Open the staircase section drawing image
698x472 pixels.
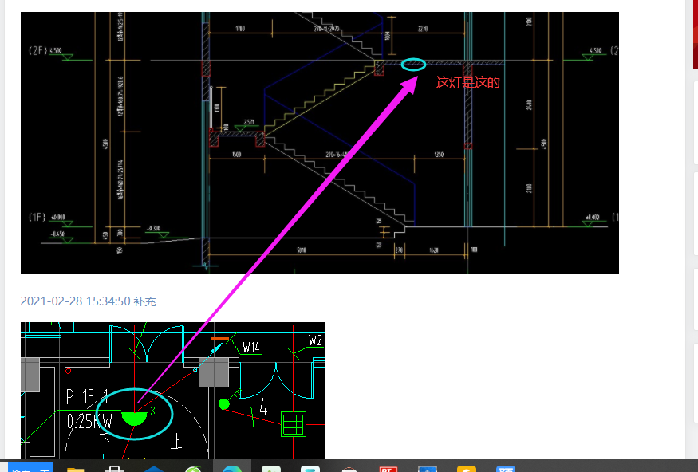(x=320, y=143)
